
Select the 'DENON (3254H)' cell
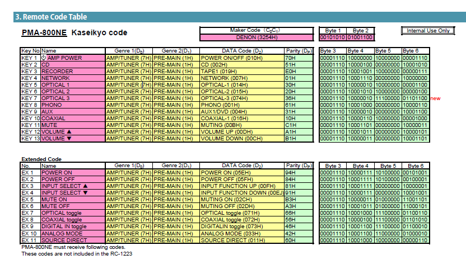257,37
